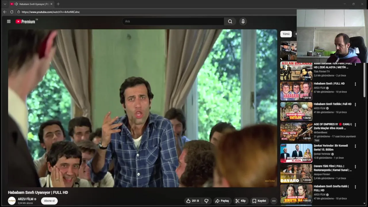This screenshot has height=207, width=368.
Task: Open the Hababam Sınıfı Sınıfta Kaldı thumbnail
Action: [x=296, y=194]
